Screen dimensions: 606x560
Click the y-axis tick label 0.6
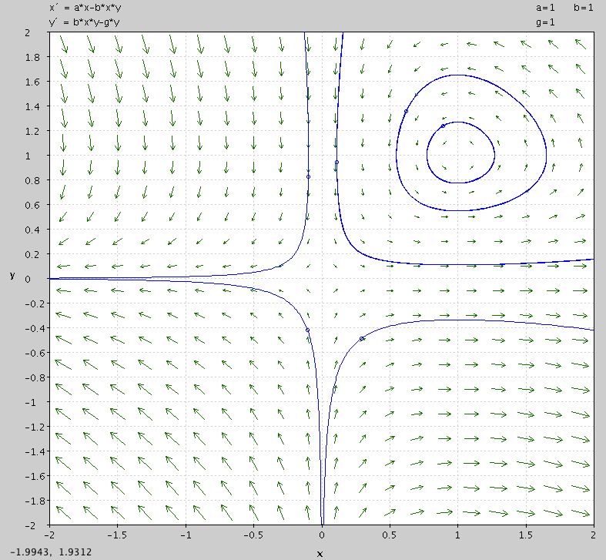[32, 205]
